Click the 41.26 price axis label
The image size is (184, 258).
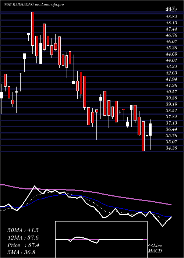click(x=171, y=86)
